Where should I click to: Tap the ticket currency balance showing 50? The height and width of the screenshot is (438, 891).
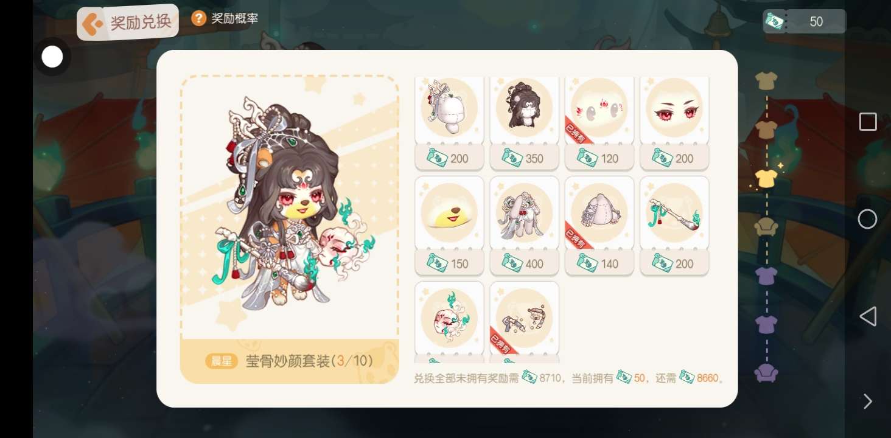[x=805, y=21]
